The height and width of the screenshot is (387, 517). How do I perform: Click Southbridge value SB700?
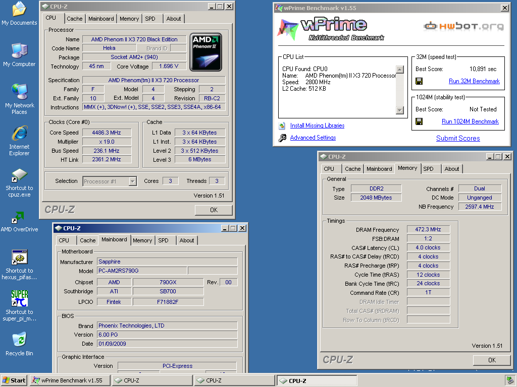pos(168,291)
